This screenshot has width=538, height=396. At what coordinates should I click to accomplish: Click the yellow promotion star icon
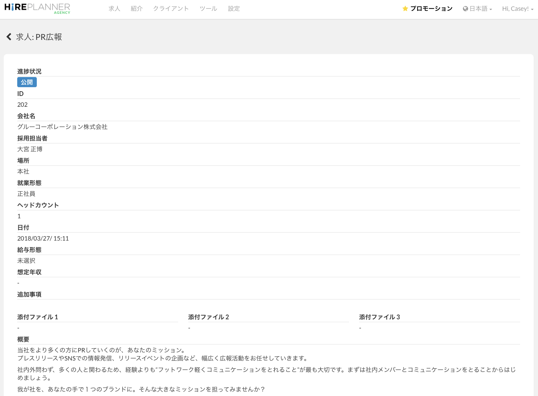tap(405, 9)
